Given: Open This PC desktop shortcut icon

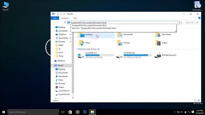Looking at the screenshot, I should tap(6, 6).
